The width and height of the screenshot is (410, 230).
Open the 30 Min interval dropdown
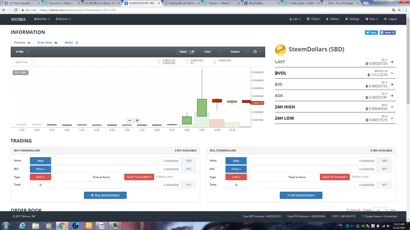(21, 52)
